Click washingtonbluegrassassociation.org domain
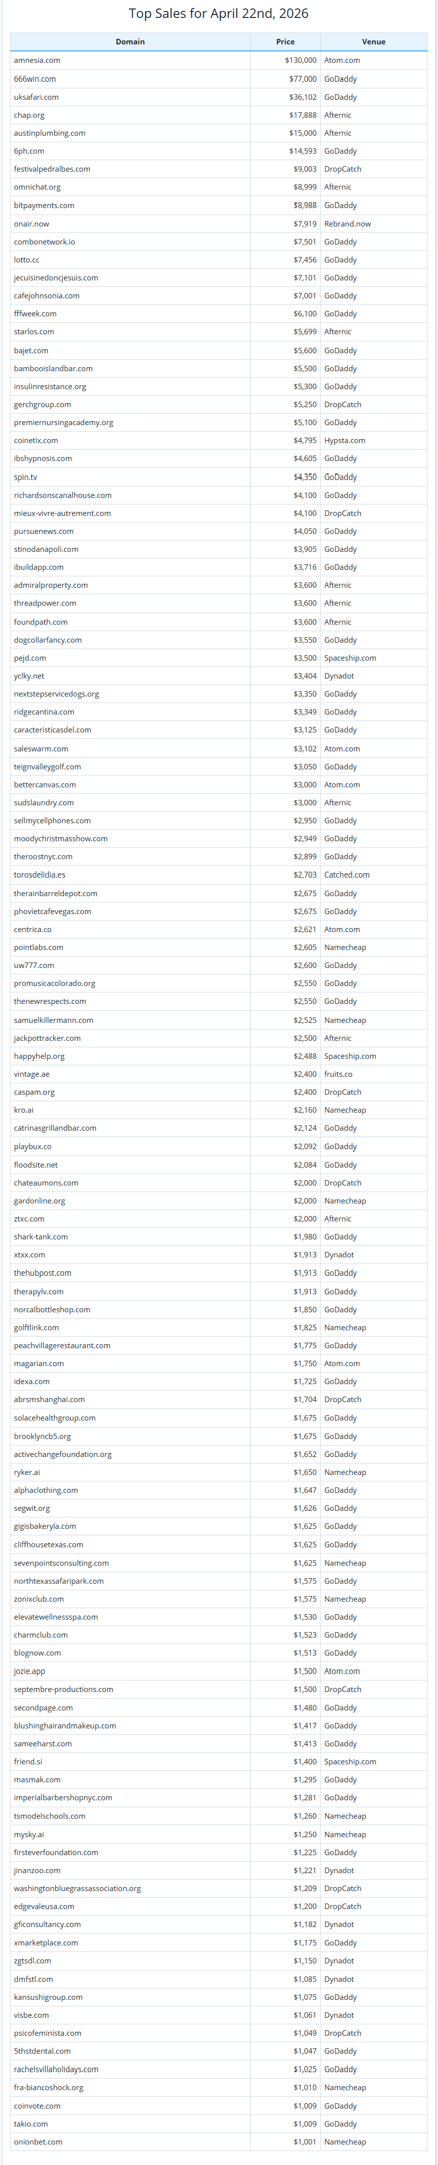The height and width of the screenshot is (2165, 438). [77, 1889]
